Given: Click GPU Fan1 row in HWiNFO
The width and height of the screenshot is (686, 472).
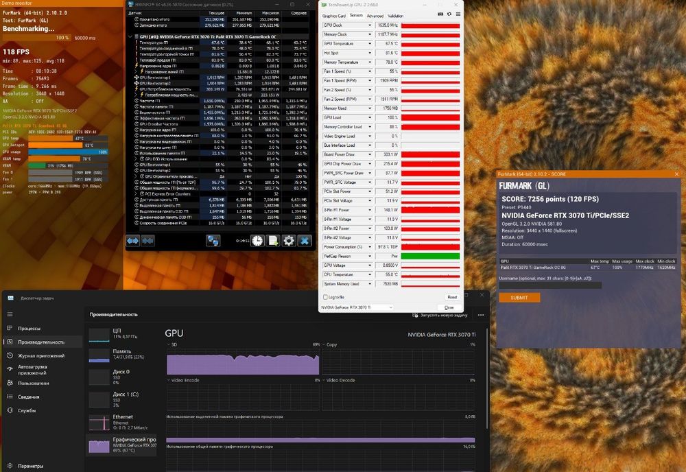Looking at the screenshot, I should 221,78.
